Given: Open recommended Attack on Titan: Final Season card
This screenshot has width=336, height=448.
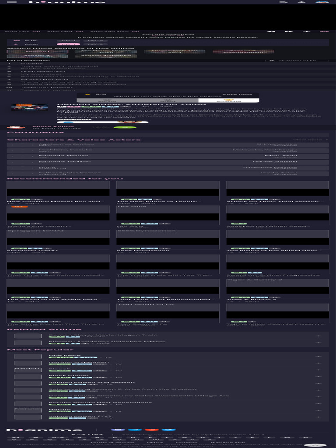Looking at the screenshot, I should [277, 192].
